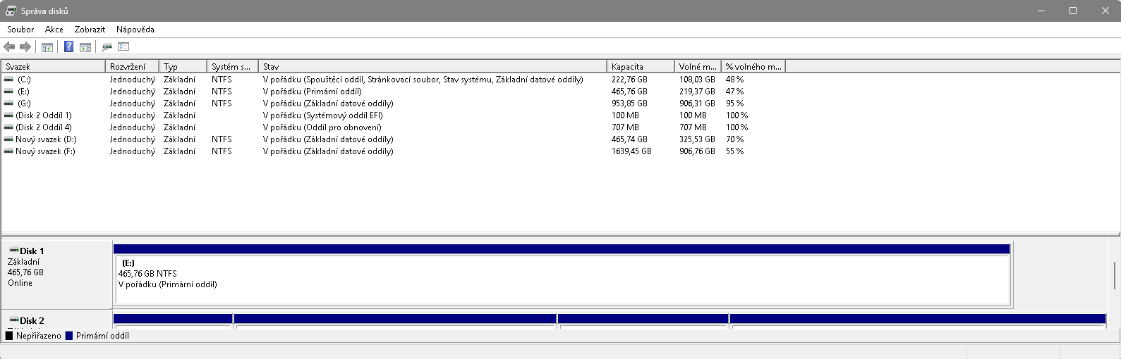Open the Nápověda menu

click(135, 30)
